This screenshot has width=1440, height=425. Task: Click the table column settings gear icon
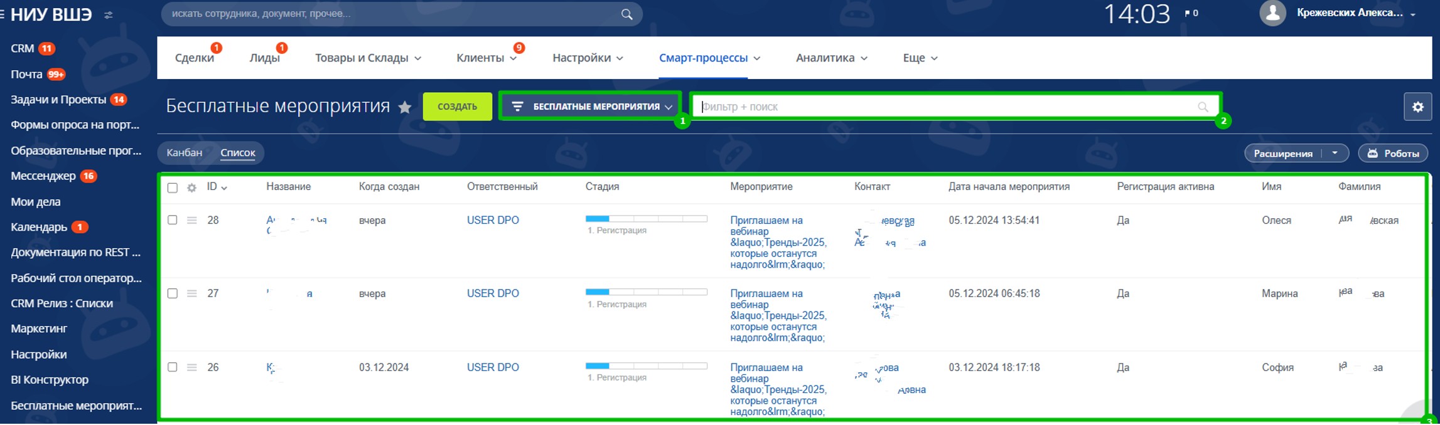coord(191,188)
